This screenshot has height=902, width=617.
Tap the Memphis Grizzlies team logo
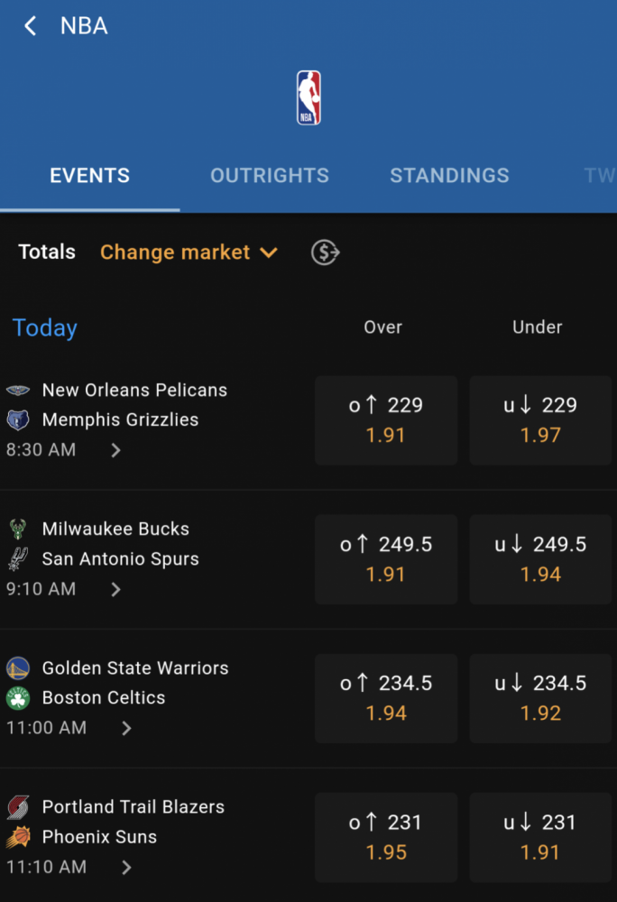[x=18, y=420]
